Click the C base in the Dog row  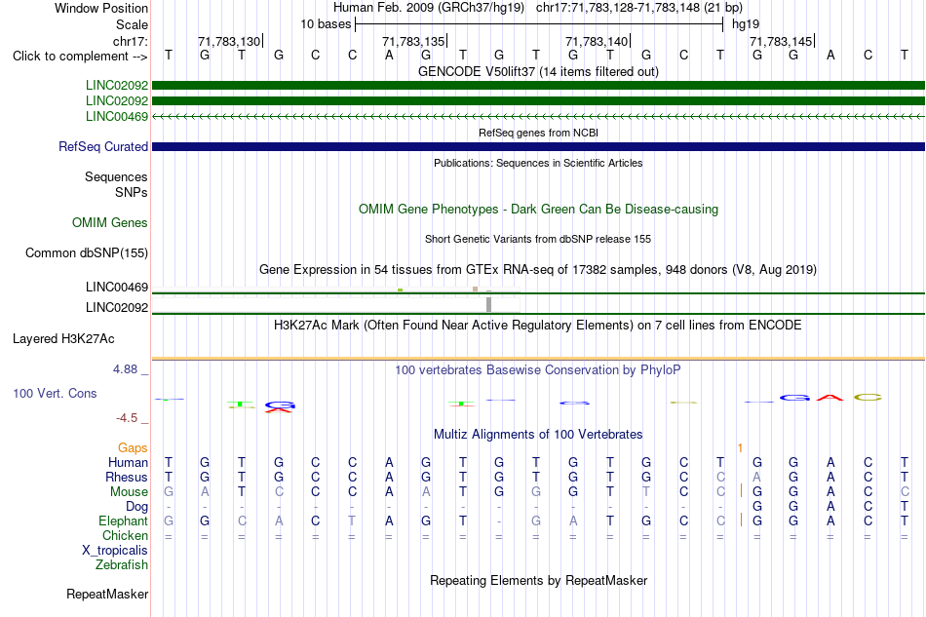point(868,507)
